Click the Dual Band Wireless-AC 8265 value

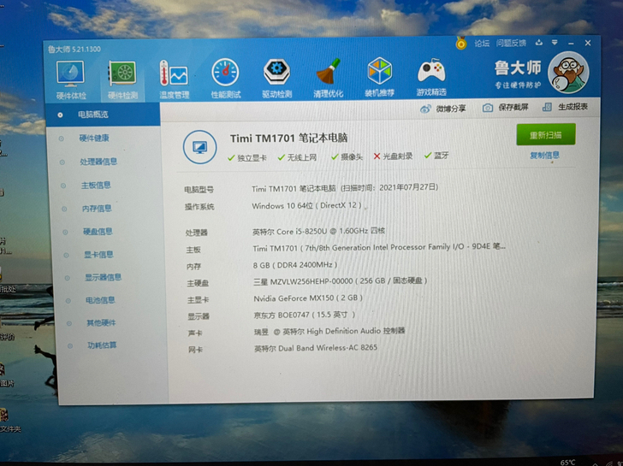(316, 348)
